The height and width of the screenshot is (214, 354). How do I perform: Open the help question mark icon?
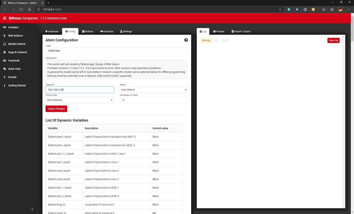[186, 40]
